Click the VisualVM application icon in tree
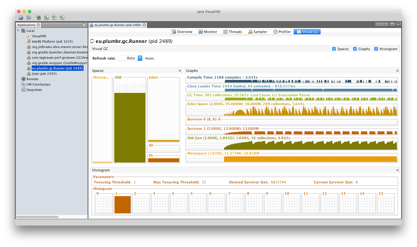This screenshot has width=417, height=247. [x=29, y=36]
